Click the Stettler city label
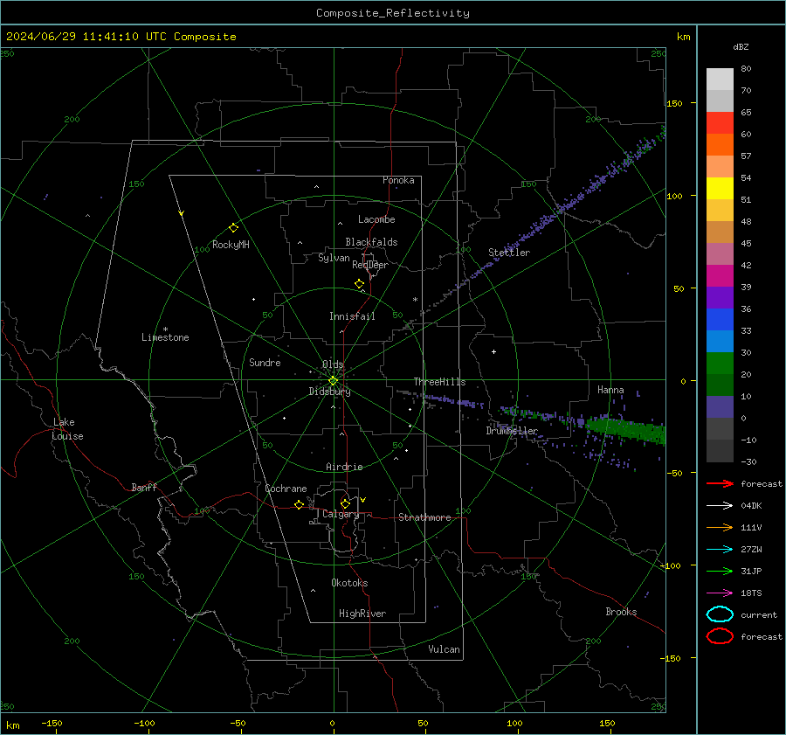The height and width of the screenshot is (735, 786). tap(509, 253)
